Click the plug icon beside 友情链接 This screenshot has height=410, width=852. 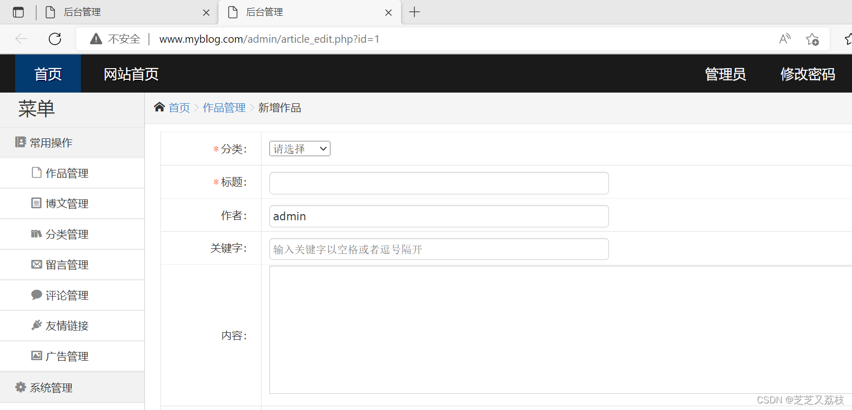pyautogui.click(x=37, y=325)
